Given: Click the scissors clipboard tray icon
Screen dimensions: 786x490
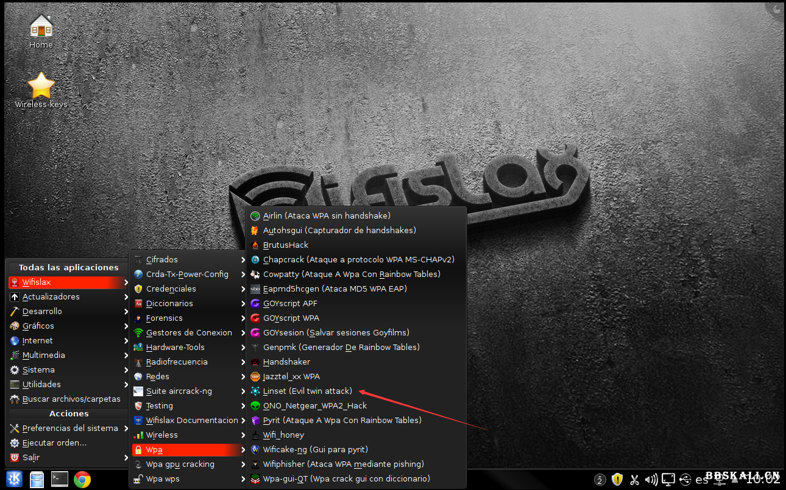Looking at the screenshot, I should point(634,480).
